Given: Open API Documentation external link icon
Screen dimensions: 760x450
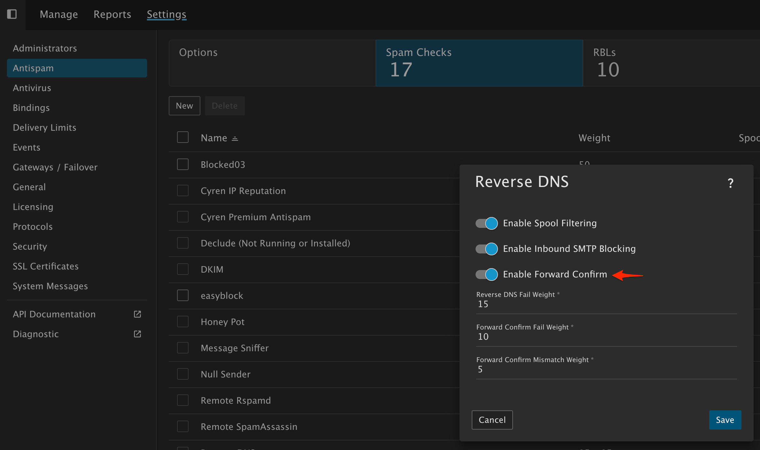Looking at the screenshot, I should 137,314.
